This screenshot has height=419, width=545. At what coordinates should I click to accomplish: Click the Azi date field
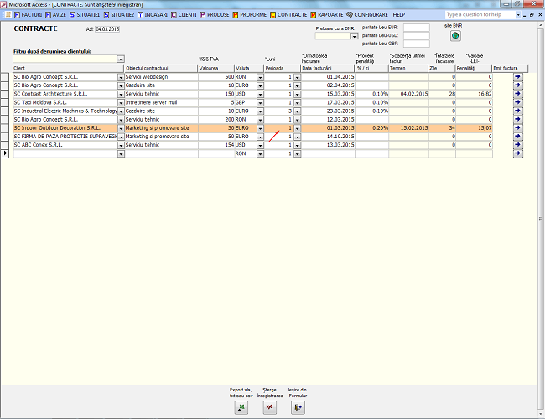[x=107, y=28]
